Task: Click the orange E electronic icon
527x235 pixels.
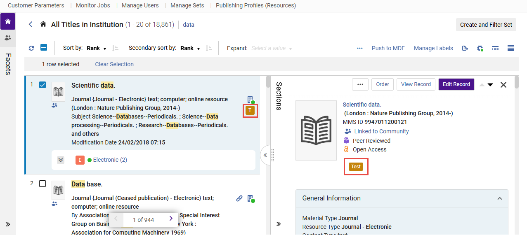Action: tap(80, 160)
